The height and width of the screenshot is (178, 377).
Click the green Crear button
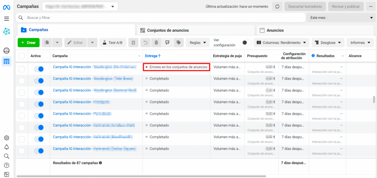pos(29,43)
